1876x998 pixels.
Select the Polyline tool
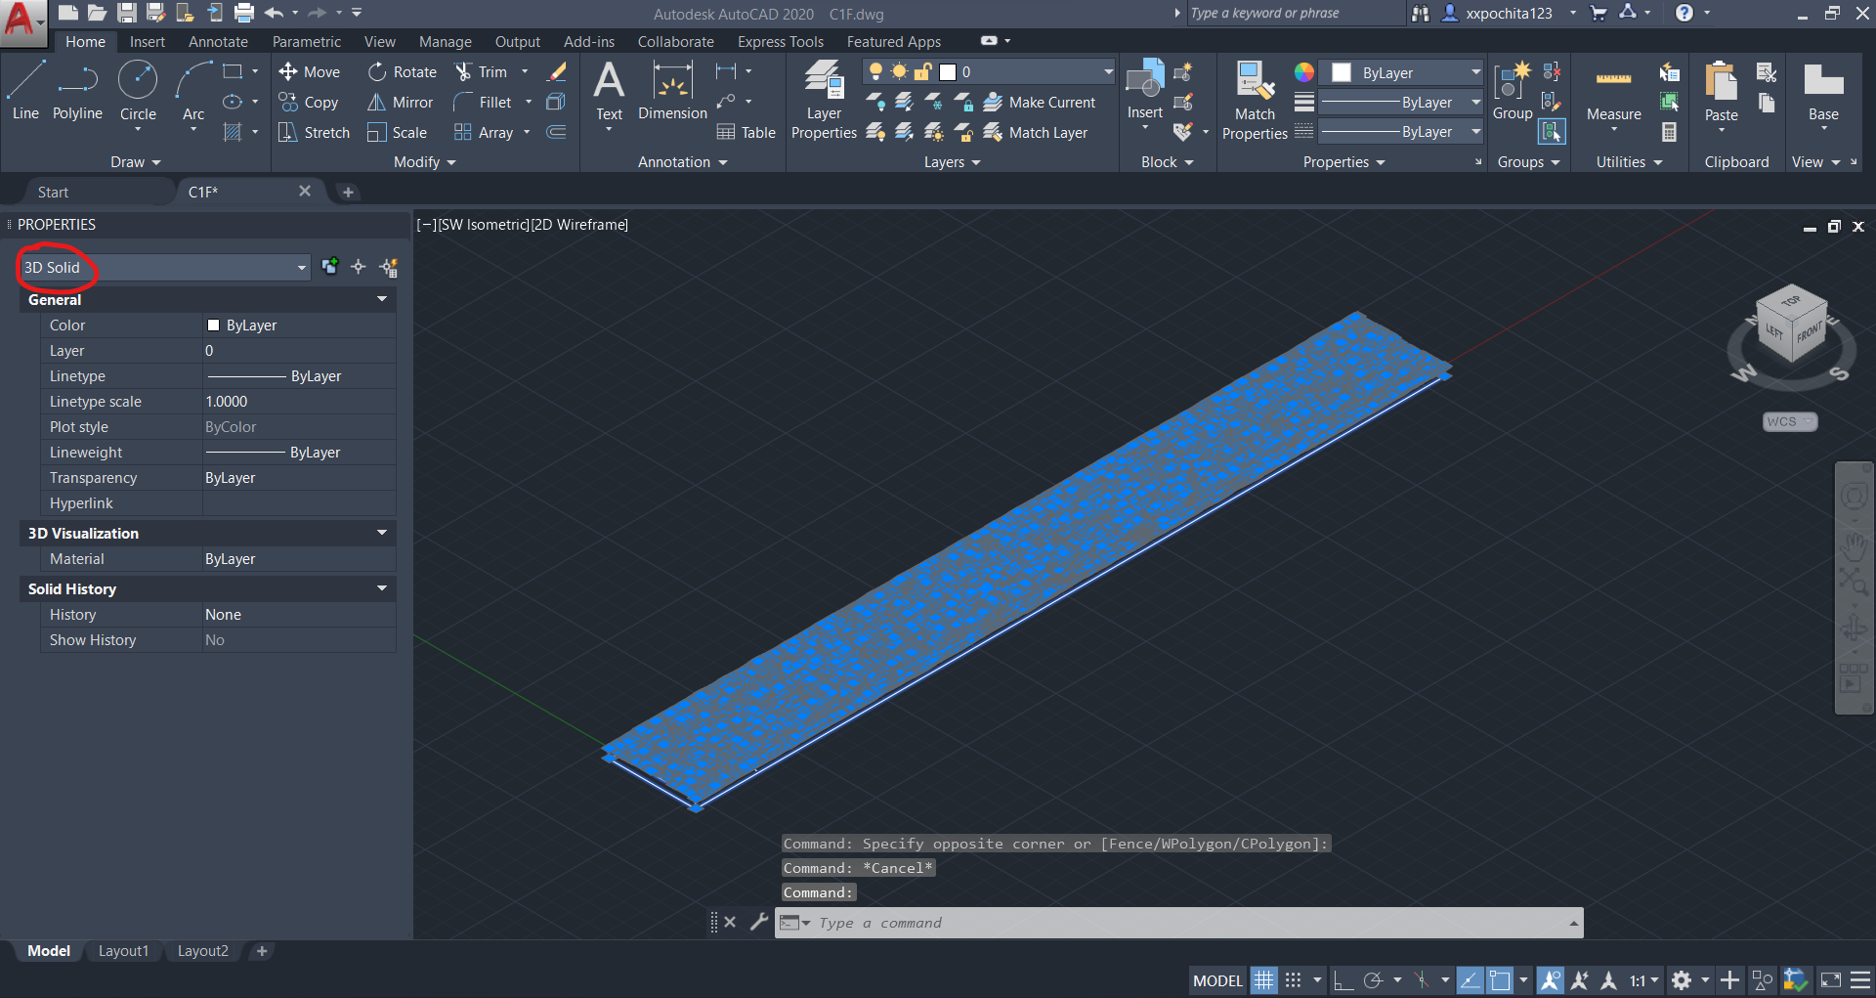point(77,91)
